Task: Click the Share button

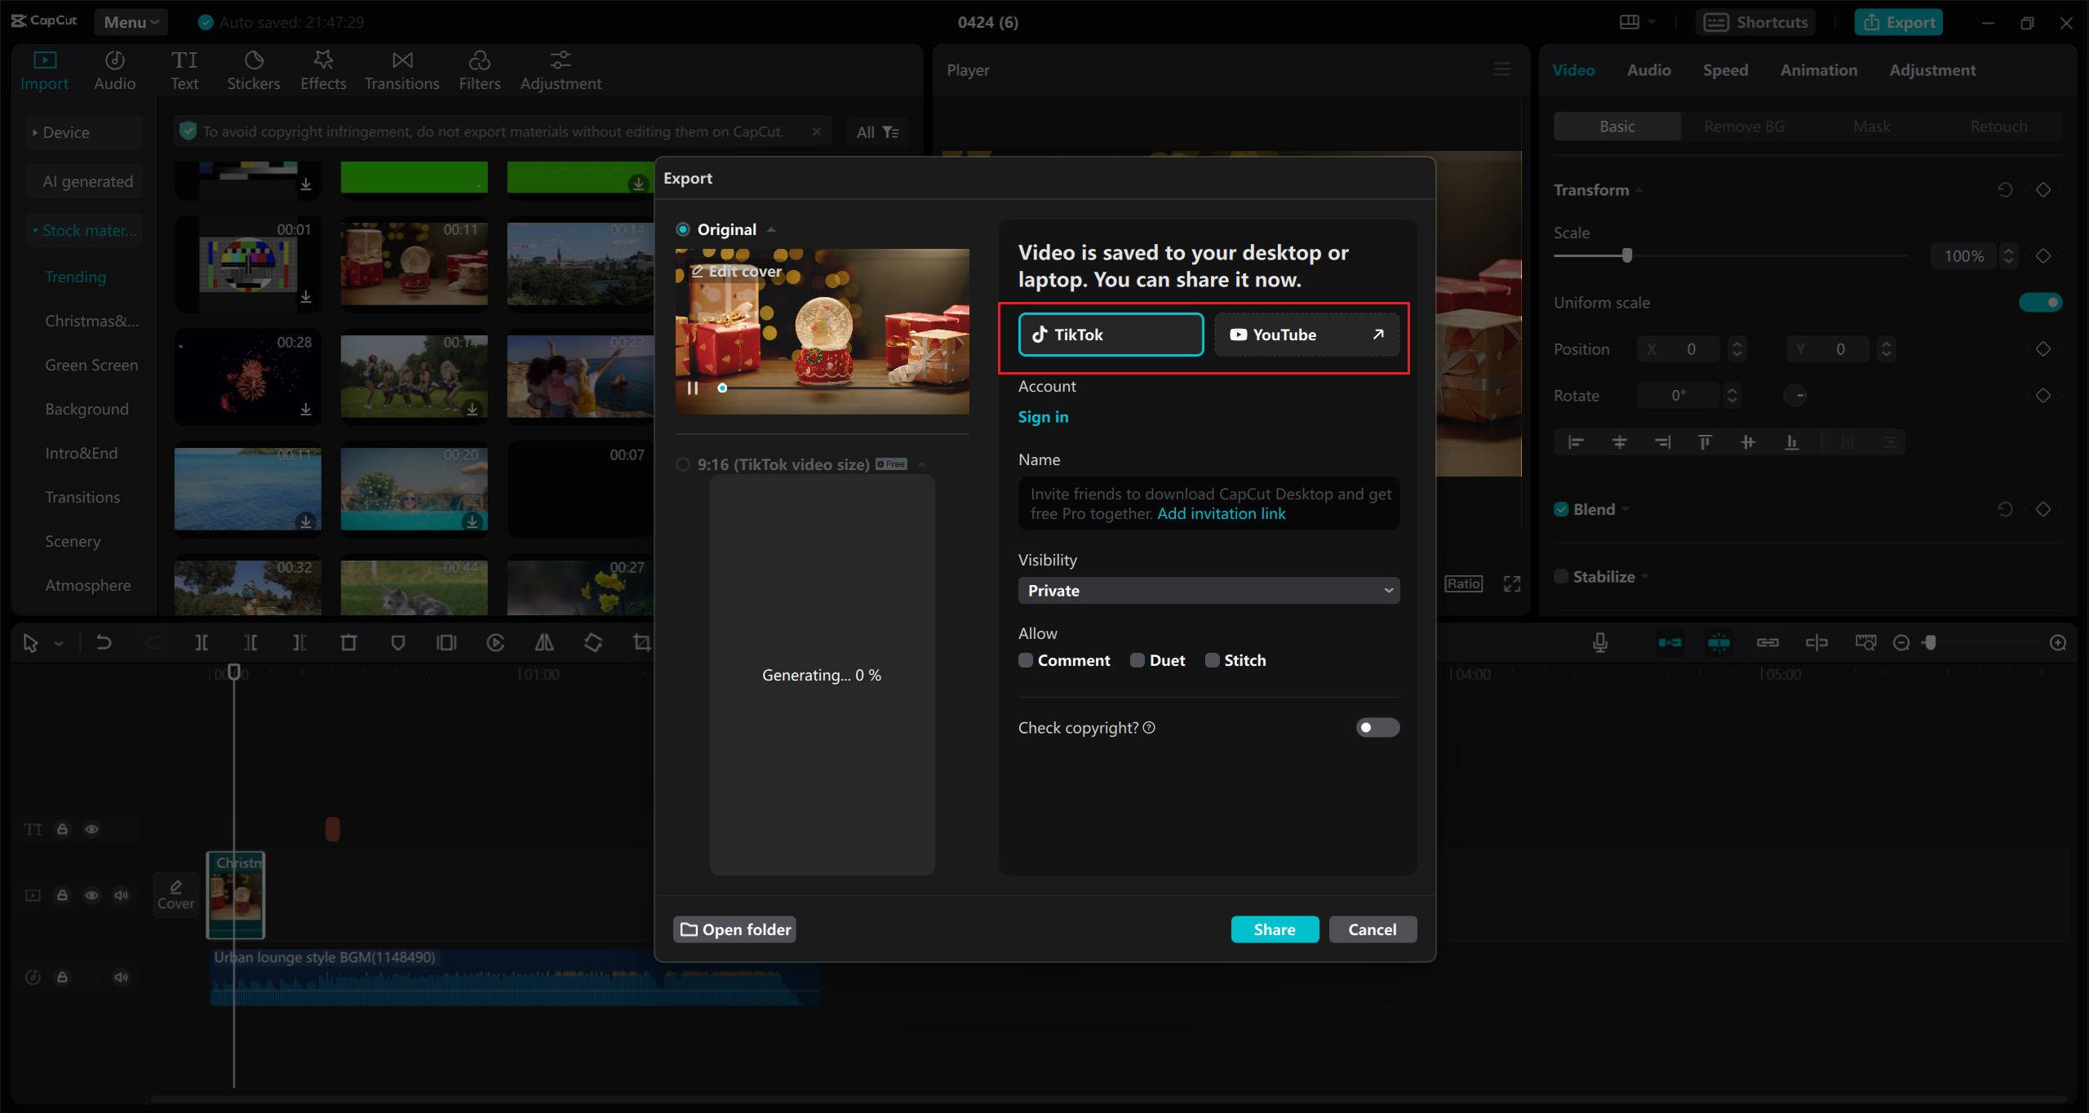Action: [x=1275, y=929]
